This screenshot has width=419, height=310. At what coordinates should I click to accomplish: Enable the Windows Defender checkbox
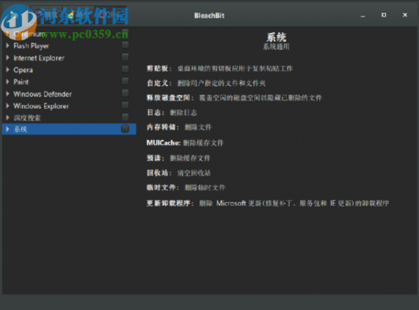[x=125, y=93]
